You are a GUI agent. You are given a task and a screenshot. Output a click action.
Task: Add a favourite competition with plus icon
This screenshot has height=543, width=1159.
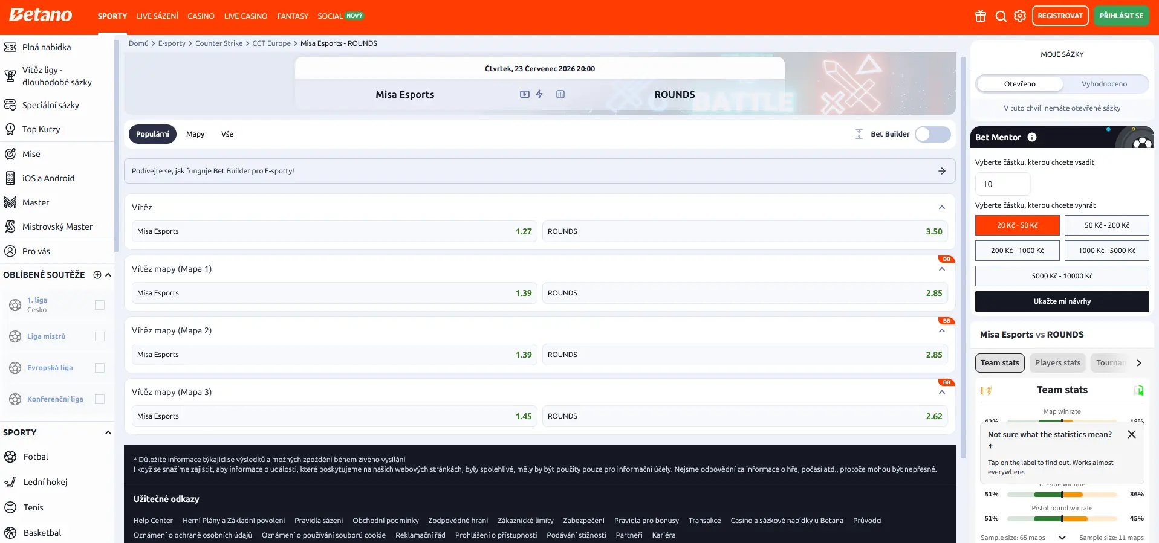pyautogui.click(x=97, y=275)
